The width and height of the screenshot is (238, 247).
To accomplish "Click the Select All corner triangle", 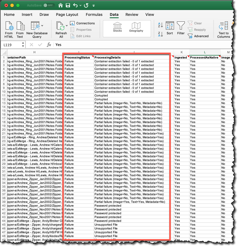I will 4,52.
